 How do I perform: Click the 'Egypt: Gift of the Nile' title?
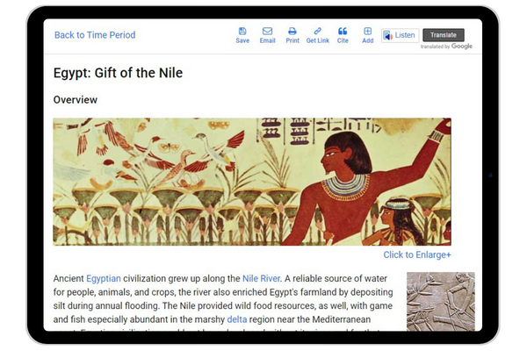[118, 73]
